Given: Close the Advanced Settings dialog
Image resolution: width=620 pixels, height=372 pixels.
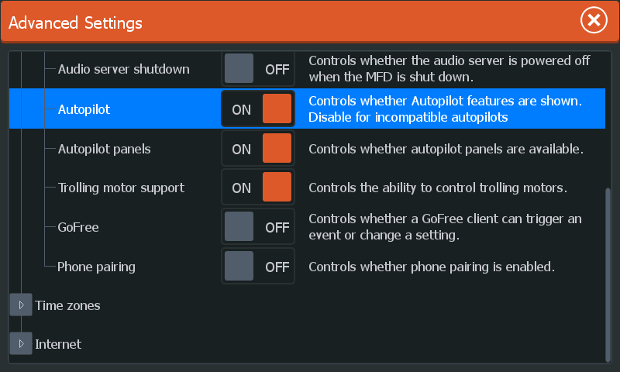Looking at the screenshot, I should click(x=594, y=20).
